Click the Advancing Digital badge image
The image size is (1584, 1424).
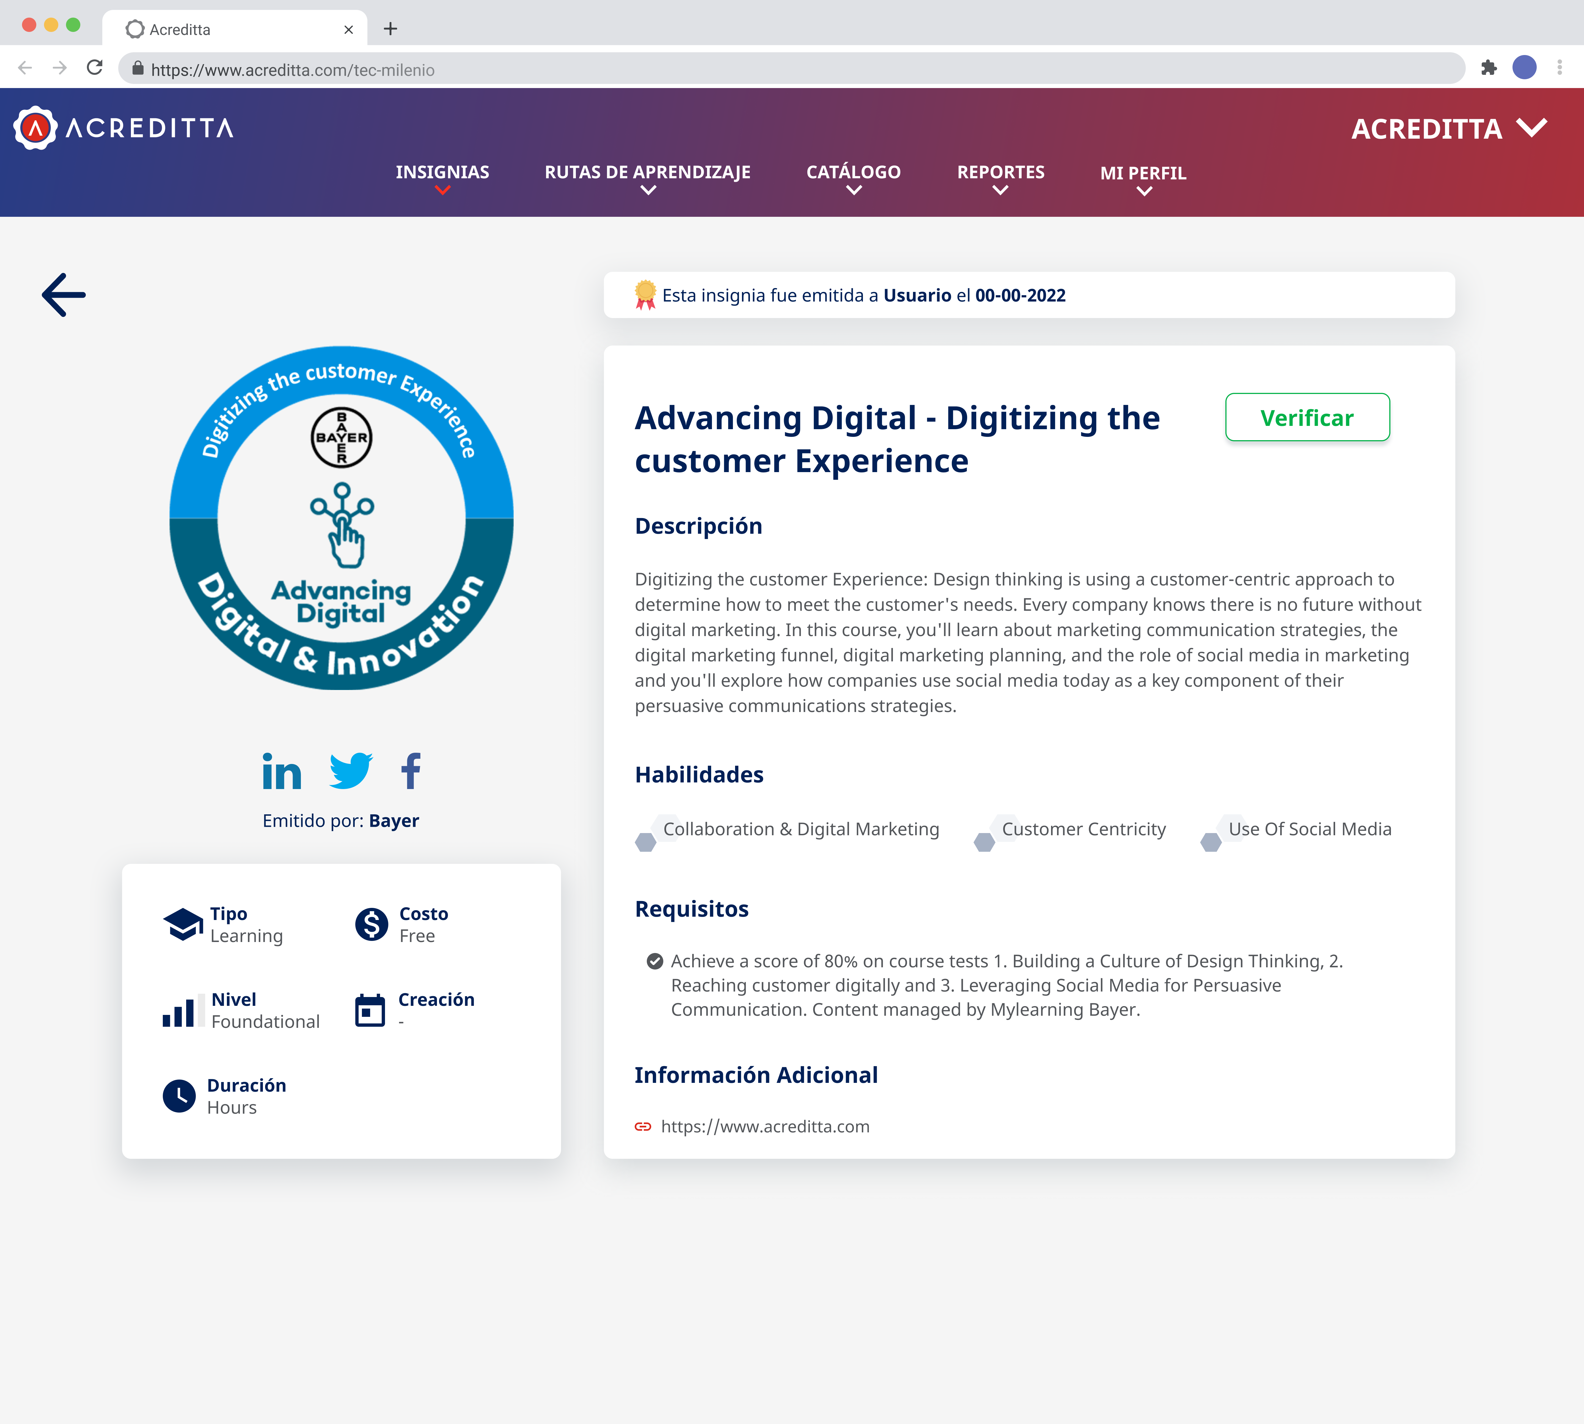(342, 518)
